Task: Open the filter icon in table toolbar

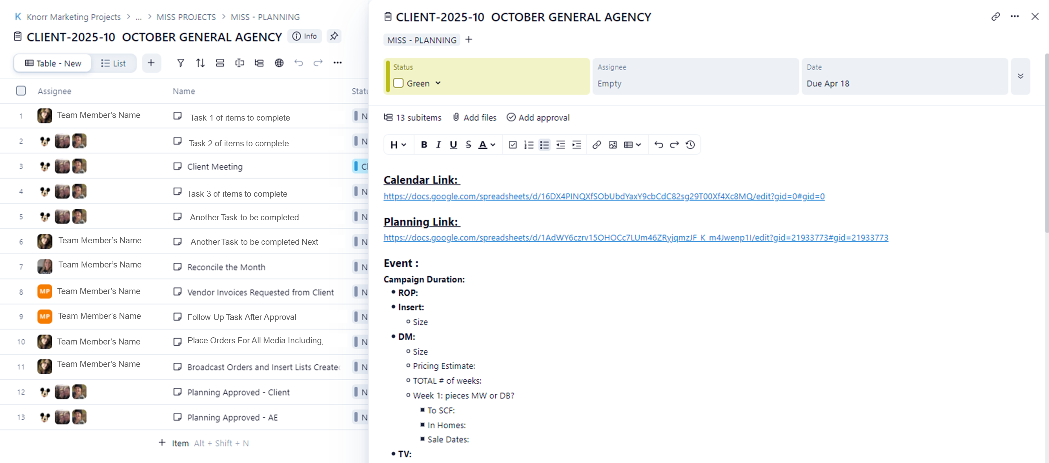Action: [x=180, y=63]
